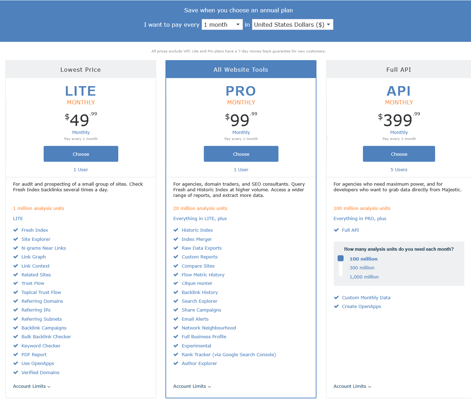Click Choose button for PRO plan

241,154
